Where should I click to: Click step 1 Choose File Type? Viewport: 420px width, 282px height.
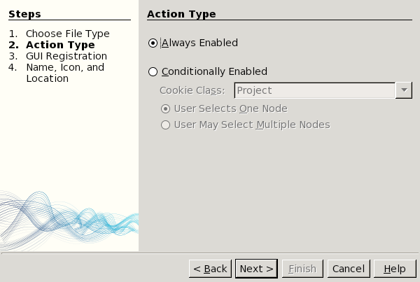tap(77, 34)
